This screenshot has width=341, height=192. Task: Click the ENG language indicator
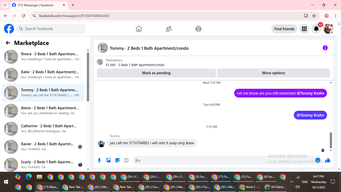coord(305,182)
